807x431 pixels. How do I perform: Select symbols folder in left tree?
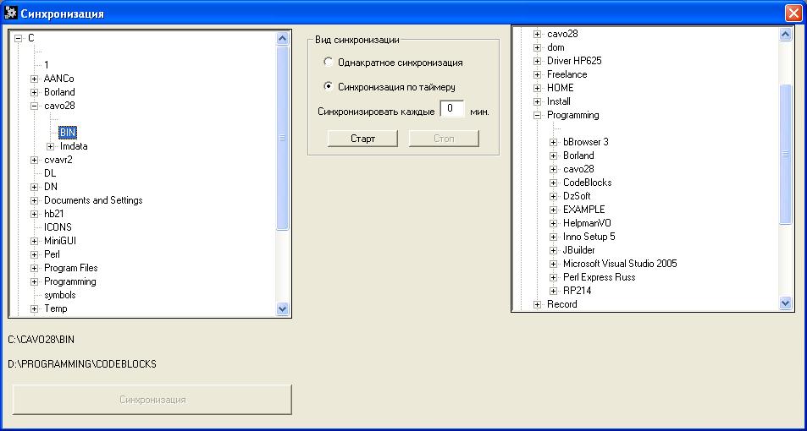[x=60, y=295]
